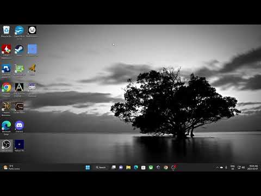Open Task View on the taskbar
This screenshot has width=261, height=196.
point(114,168)
